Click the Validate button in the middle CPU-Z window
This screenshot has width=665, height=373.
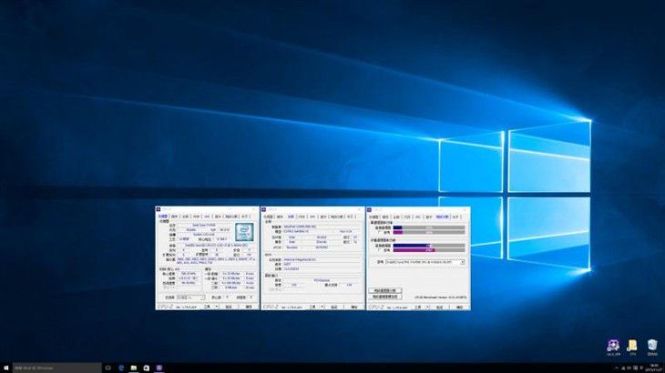pos(334,307)
